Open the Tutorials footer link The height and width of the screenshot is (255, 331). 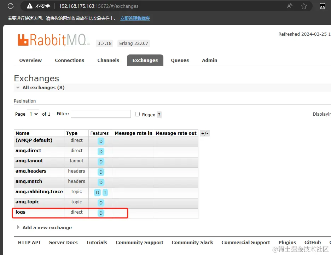(x=97, y=243)
